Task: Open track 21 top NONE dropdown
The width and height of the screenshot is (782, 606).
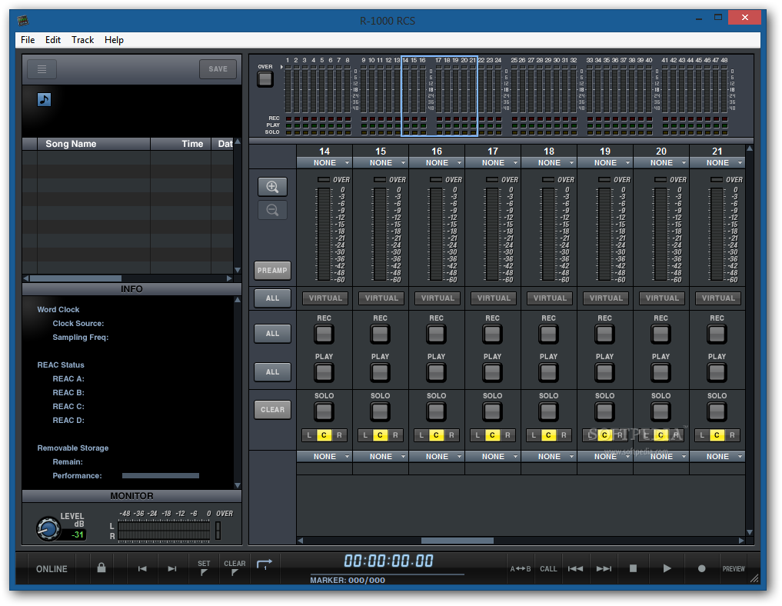Action: point(717,162)
